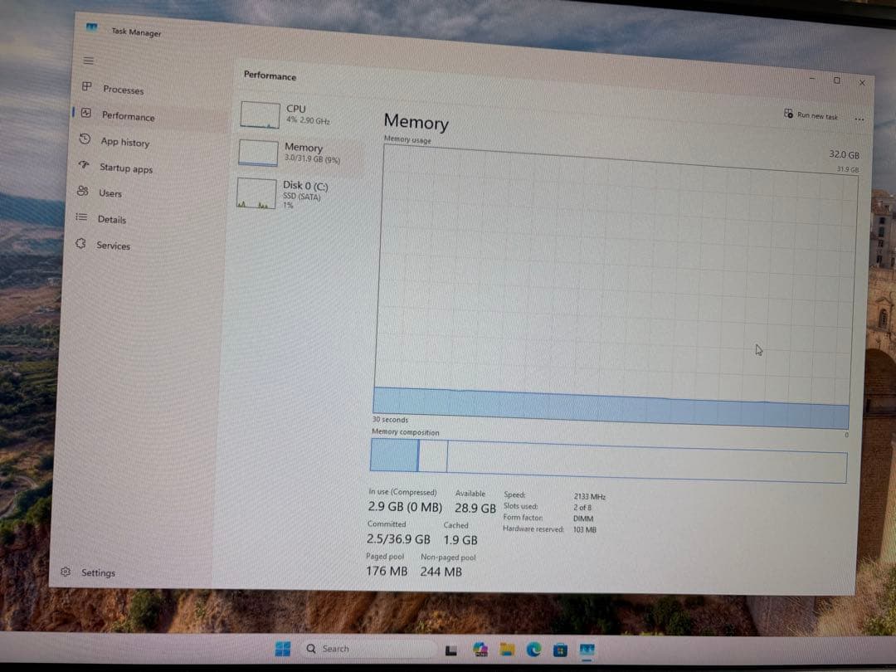Select the Photos app on the taskbar
The width and height of the screenshot is (896, 672).
[480, 649]
